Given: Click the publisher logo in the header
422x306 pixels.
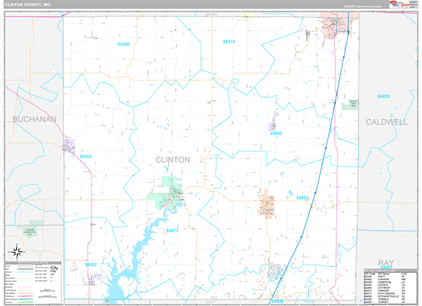Looking at the screenshot, I should click(x=399, y=4).
